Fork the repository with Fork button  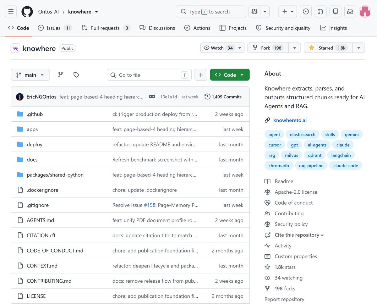(x=268, y=48)
